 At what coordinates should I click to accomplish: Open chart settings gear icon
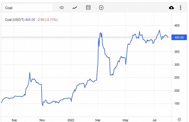[179, 119]
